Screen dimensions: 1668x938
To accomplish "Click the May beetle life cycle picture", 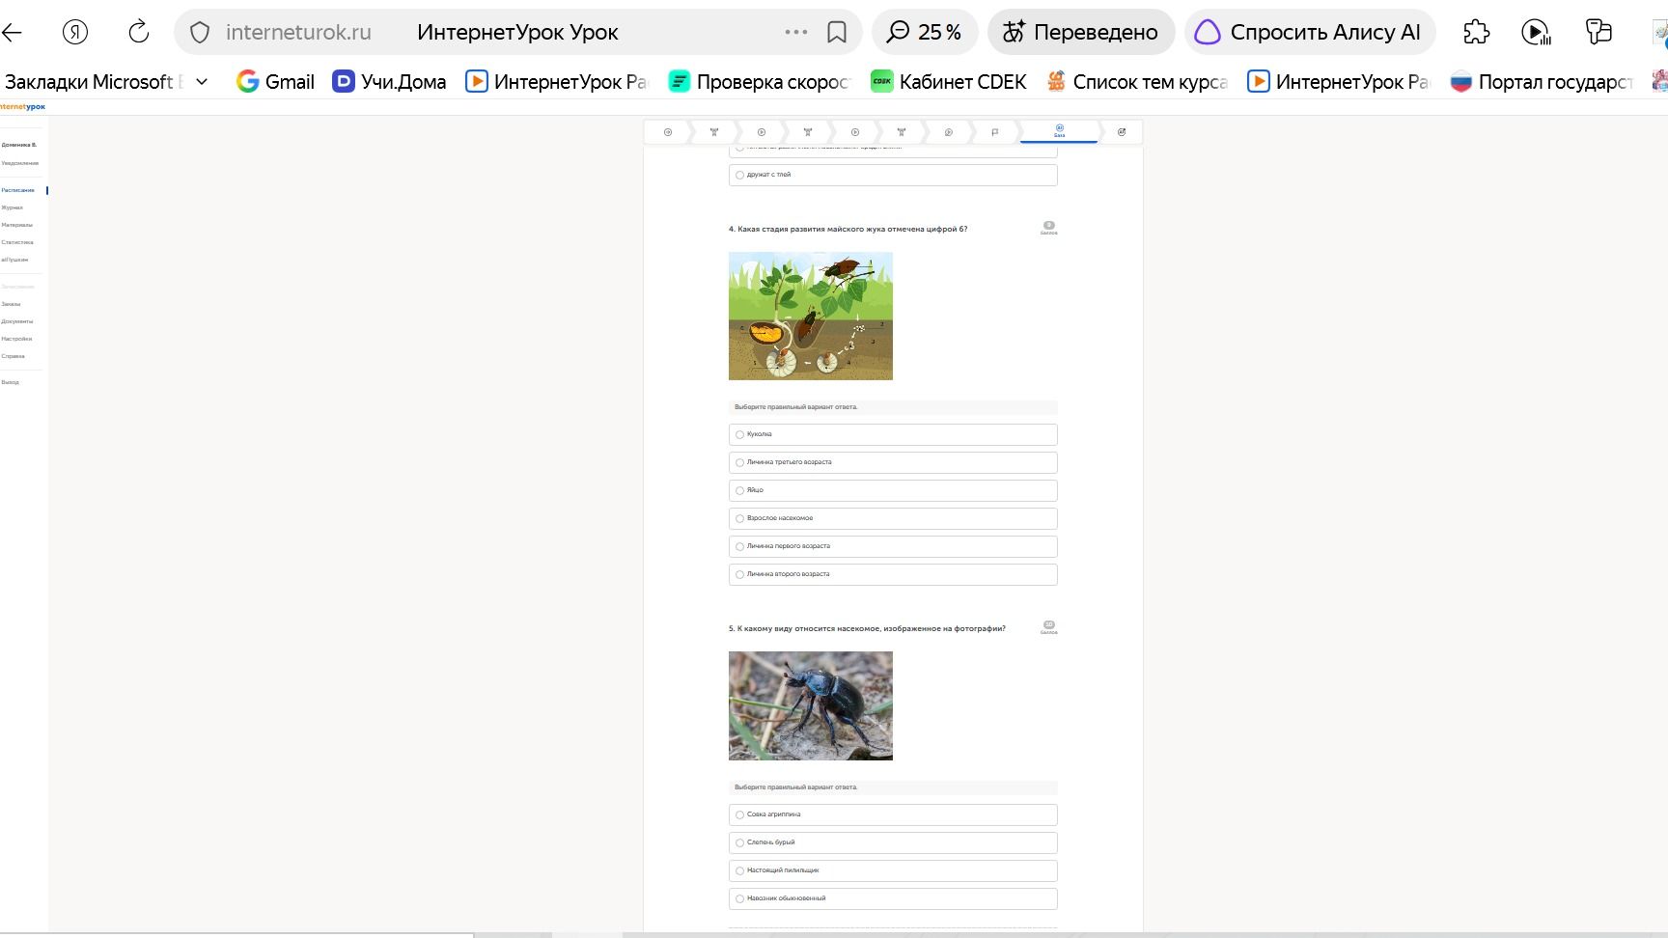I will (811, 316).
